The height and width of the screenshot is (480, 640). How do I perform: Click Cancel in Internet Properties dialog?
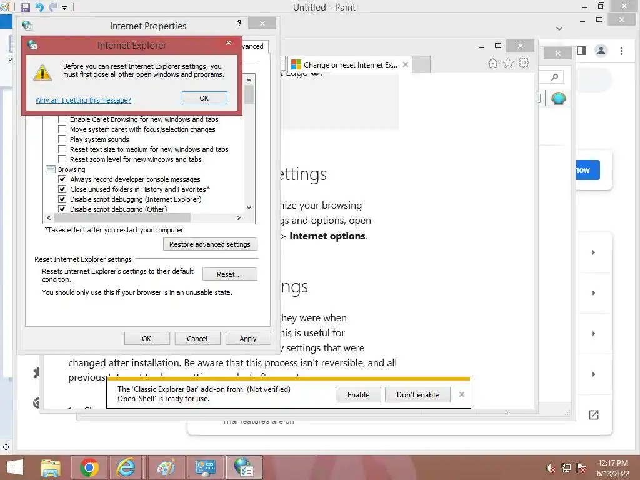tap(197, 339)
